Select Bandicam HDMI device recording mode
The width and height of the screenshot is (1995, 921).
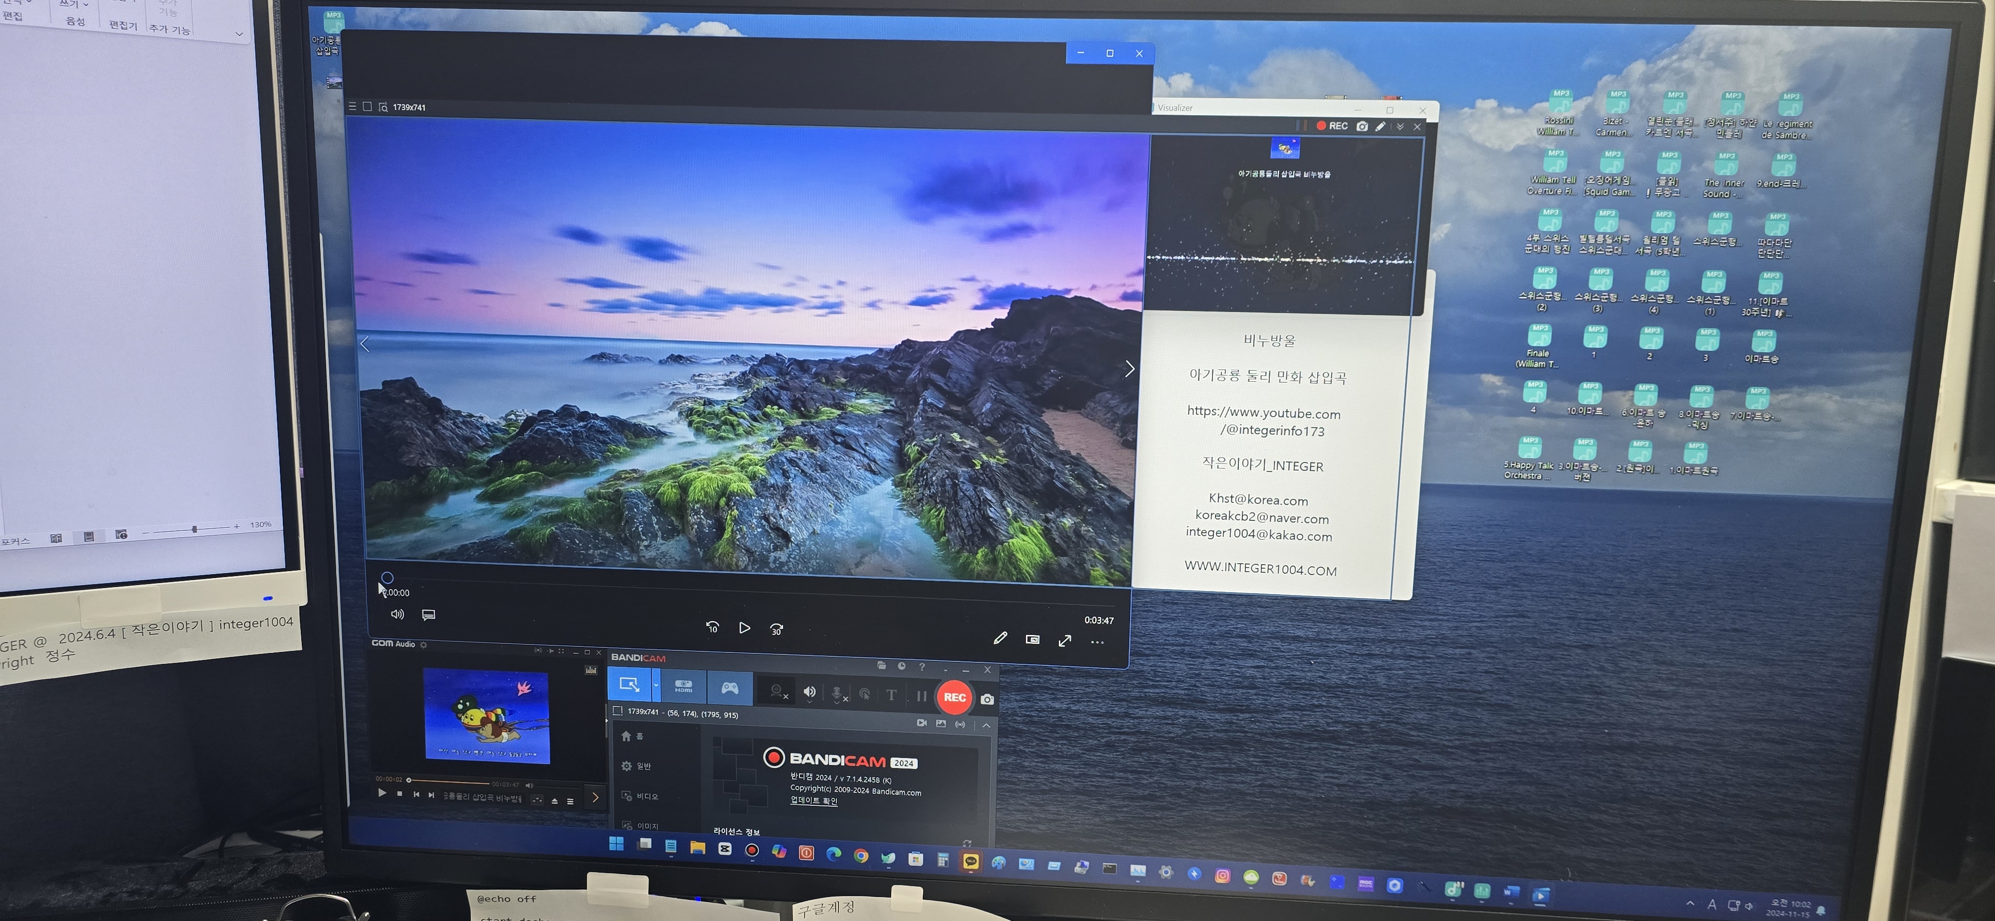683,686
